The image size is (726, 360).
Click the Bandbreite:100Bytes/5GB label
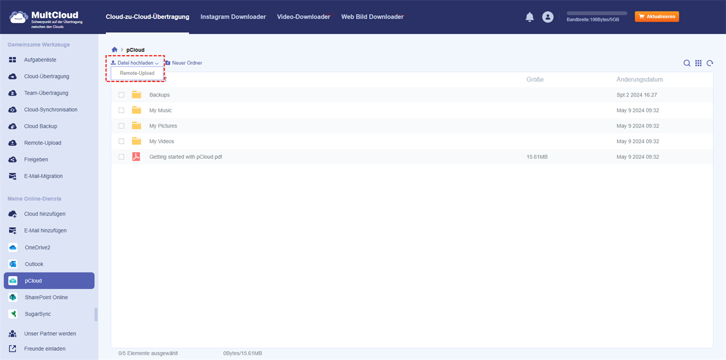point(593,20)
